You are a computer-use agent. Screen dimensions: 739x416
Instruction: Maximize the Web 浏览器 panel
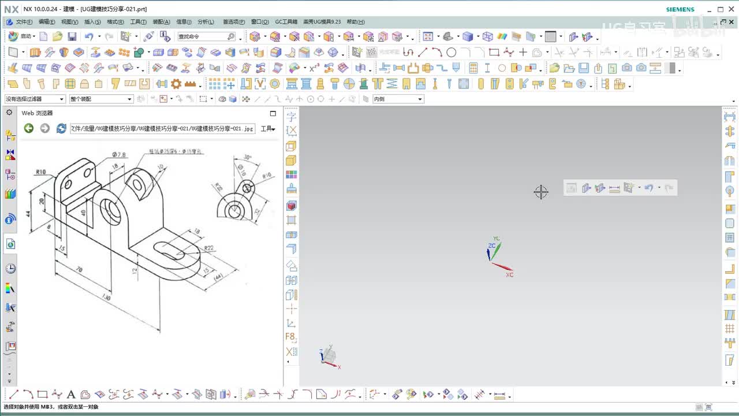point(273,113)
